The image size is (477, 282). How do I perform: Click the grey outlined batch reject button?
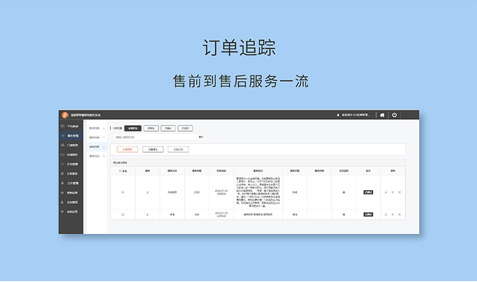(x=178, y=150)
